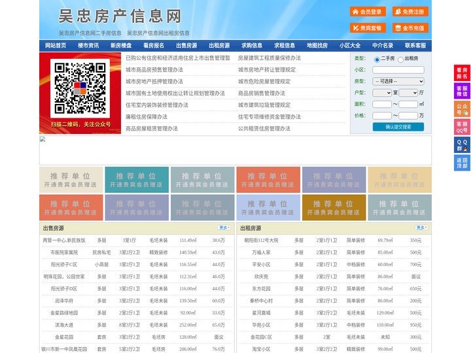Screen dimensions: 471x353
Task: Click the orange 公众号 side icon
Action: click(x=462, y=109)
